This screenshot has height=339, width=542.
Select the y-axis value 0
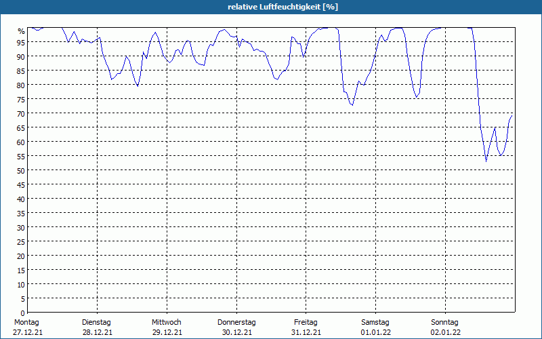[x=23, y=313]
